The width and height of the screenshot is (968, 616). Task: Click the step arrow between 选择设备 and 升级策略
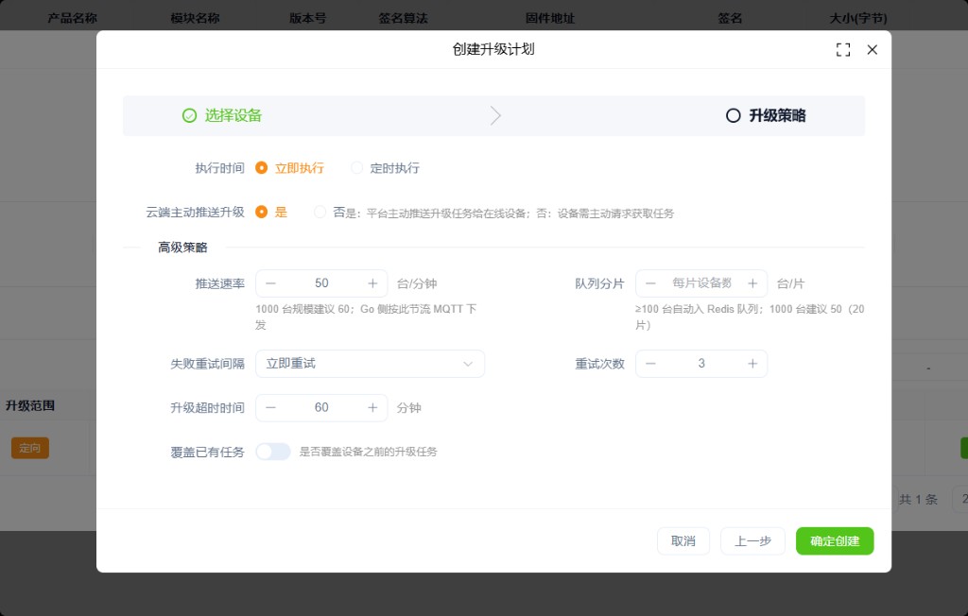(x=495, y=115)
